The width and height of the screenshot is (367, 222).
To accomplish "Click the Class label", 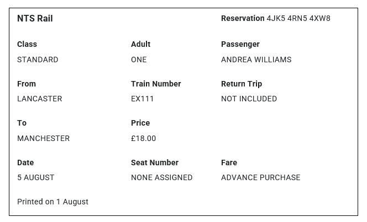I will (x=27, y=44).
